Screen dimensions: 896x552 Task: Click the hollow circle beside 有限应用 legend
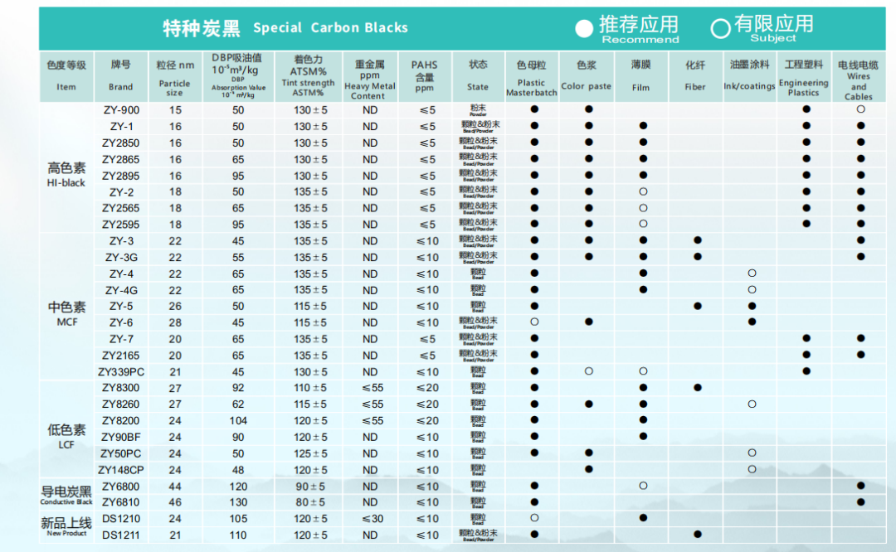tap(720, 28)
